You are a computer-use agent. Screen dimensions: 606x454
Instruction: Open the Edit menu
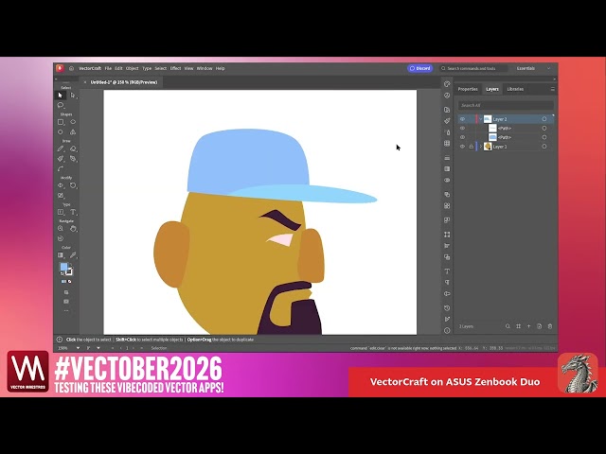(x=118, y=68)
